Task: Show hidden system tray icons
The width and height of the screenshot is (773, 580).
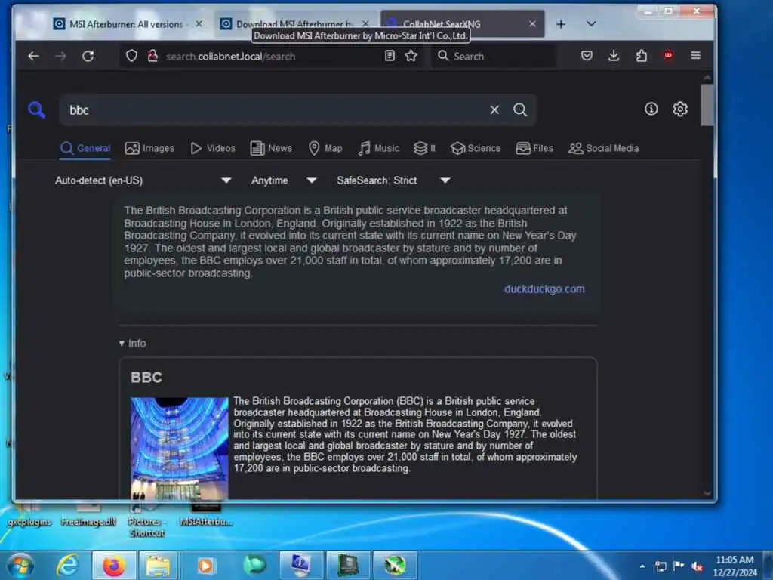Action: tap(642, 566)
